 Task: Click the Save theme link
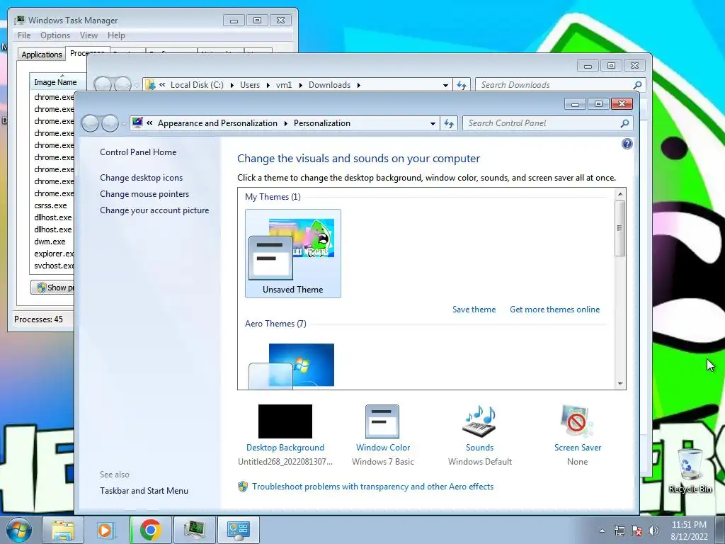(474, 310)
